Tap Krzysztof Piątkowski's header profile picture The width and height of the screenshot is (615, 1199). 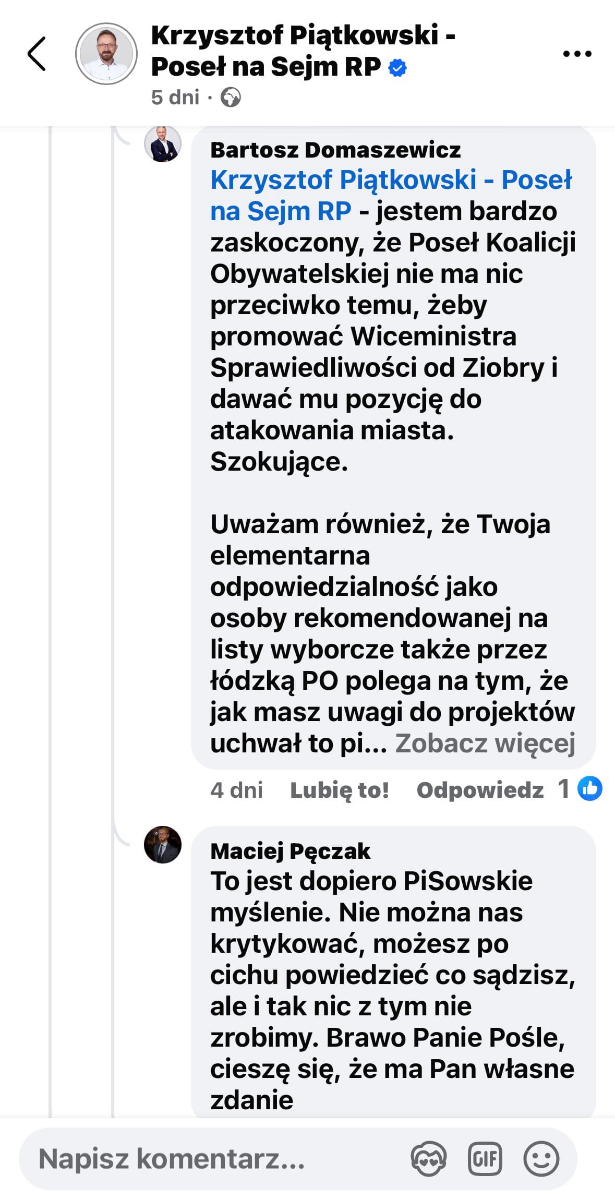pos(106,54)
